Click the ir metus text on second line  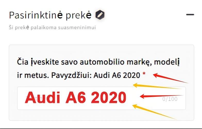33,75
